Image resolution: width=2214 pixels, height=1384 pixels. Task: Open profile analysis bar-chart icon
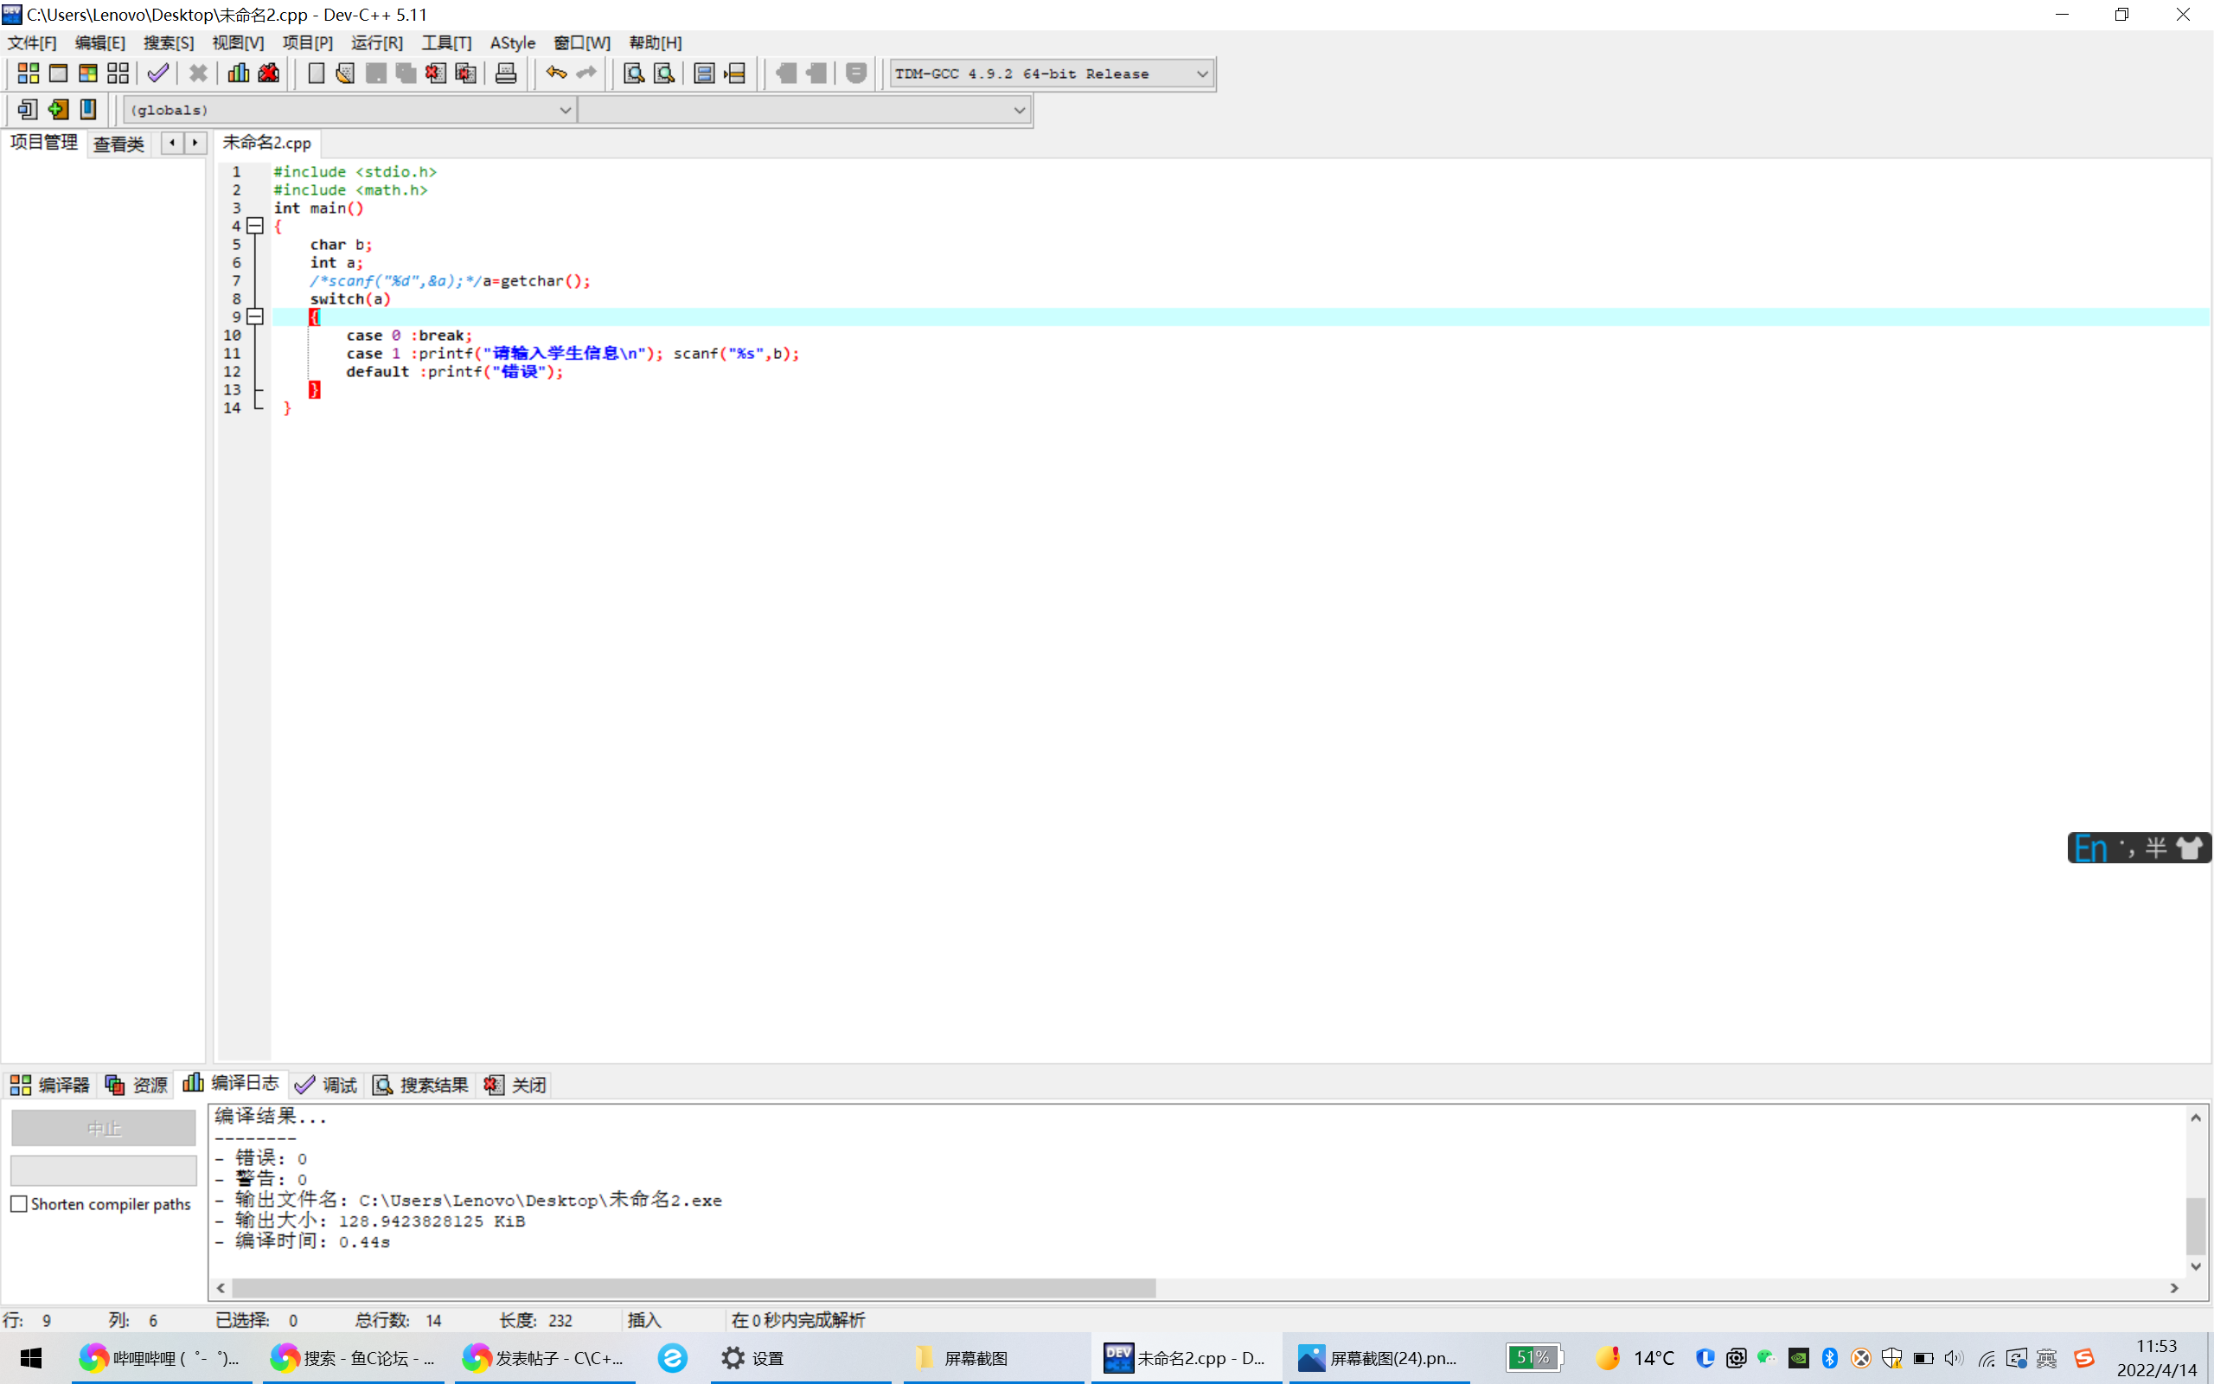(x=238, y=74)
